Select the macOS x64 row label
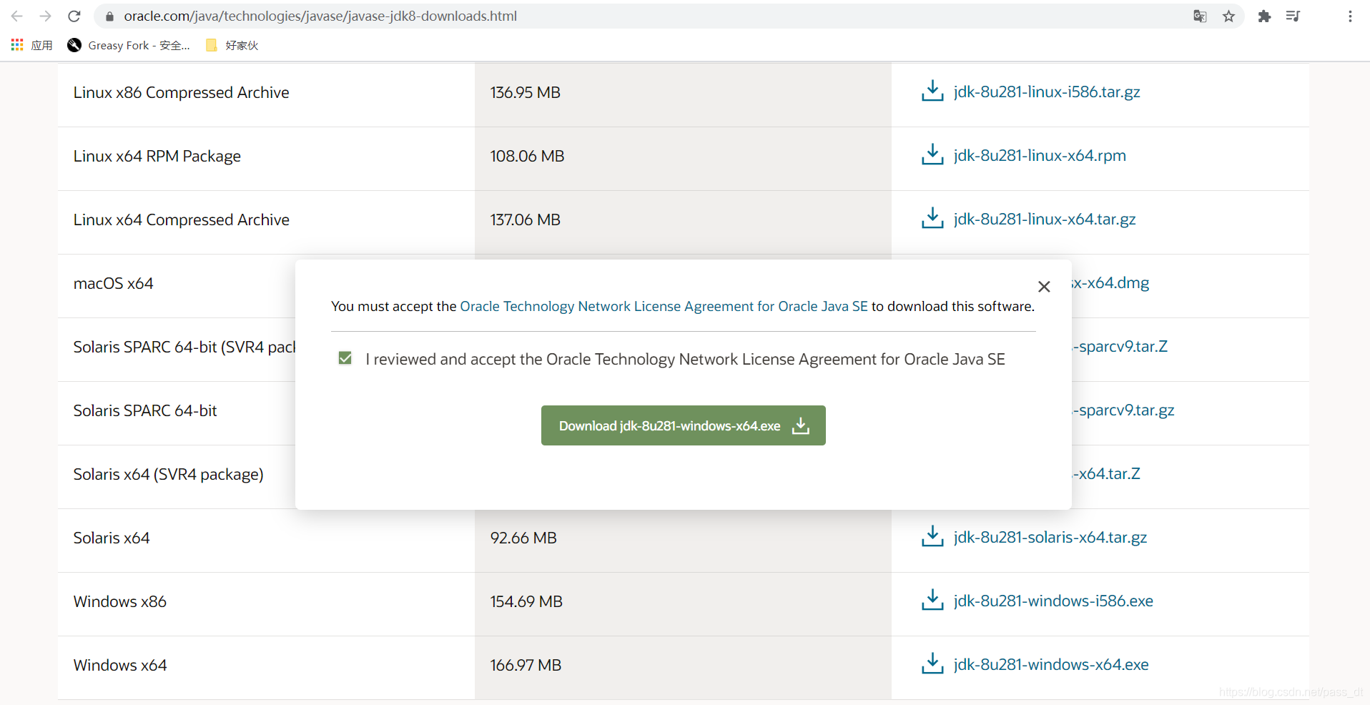The image size is (1370, 705). point(113,283)
